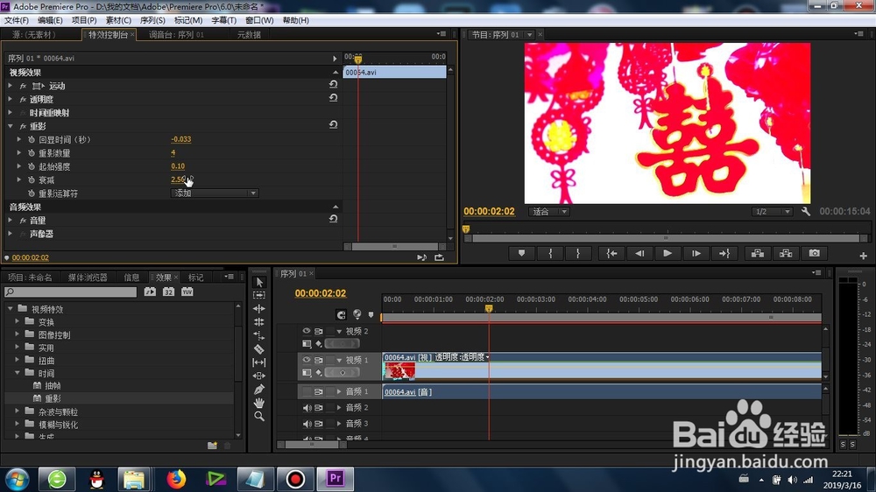Toggle animation stopwatch for starting intensity
This screenshot has height=492, width=876.
(32, 166)
